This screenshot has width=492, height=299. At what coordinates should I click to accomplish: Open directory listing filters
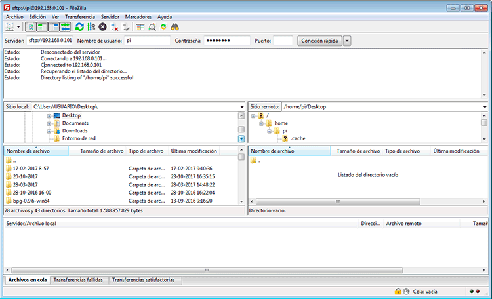pyautogui.click(x=140, y=27)
